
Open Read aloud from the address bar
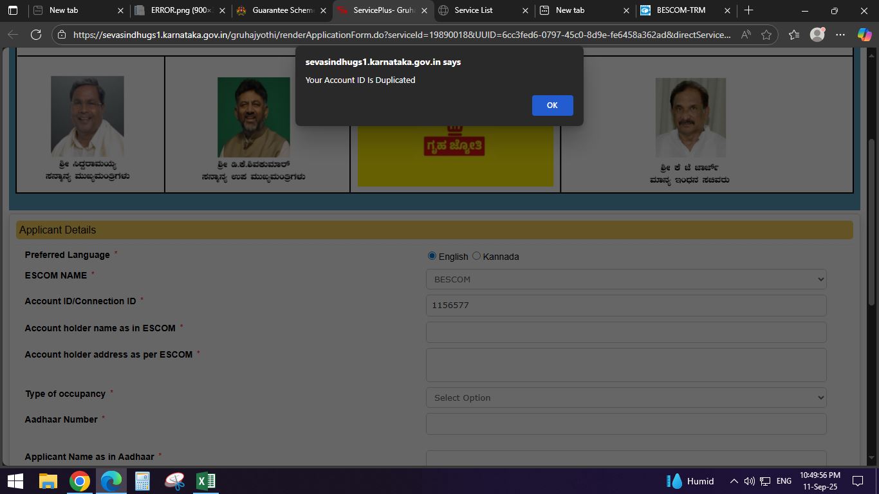coord(746,35)
